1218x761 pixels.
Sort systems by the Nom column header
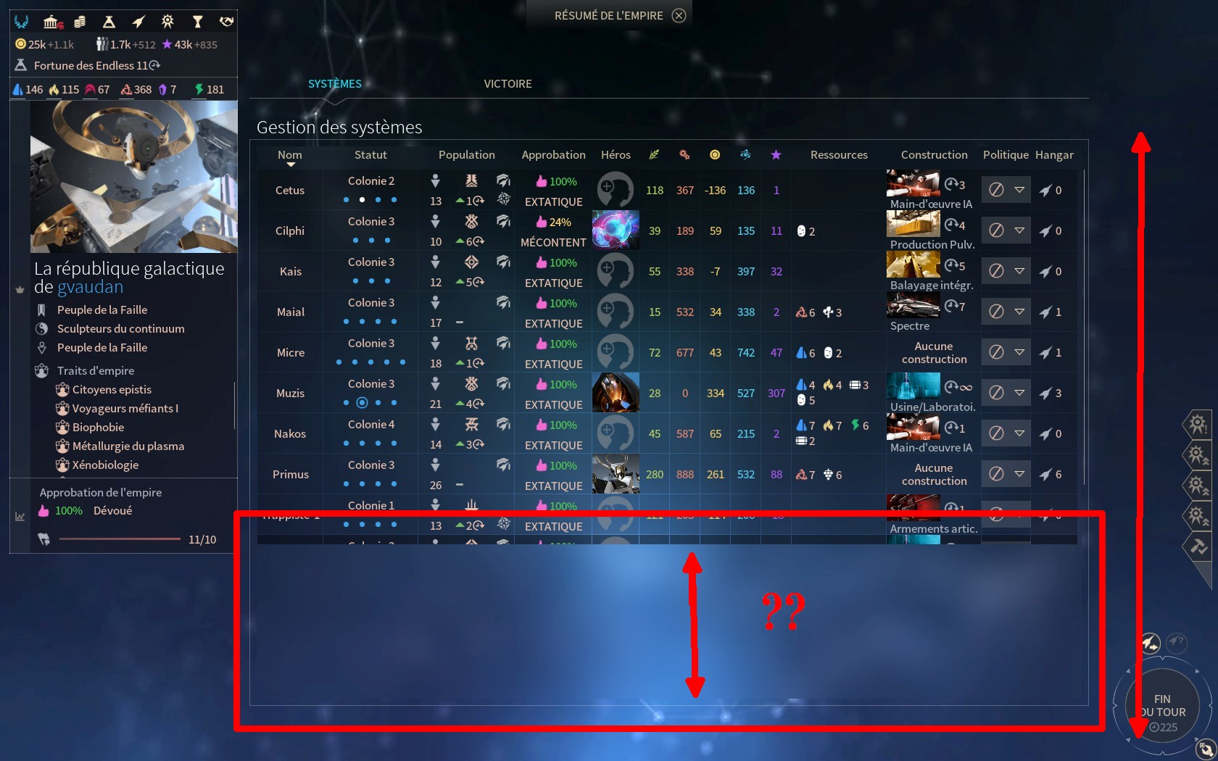(x=290, y=155)
